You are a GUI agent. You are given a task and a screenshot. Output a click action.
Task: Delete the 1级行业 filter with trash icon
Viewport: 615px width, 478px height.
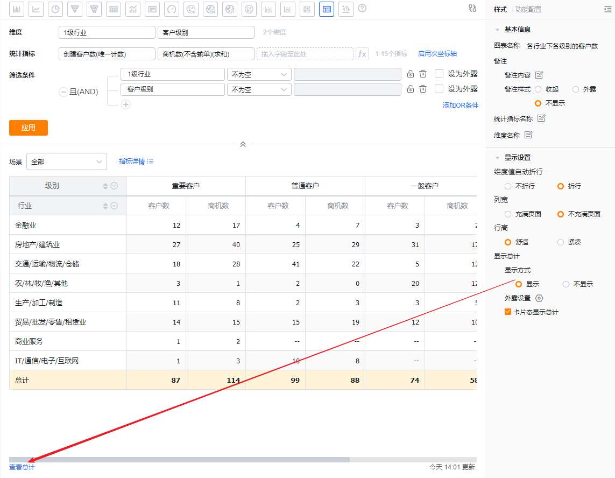coord(423,74)
